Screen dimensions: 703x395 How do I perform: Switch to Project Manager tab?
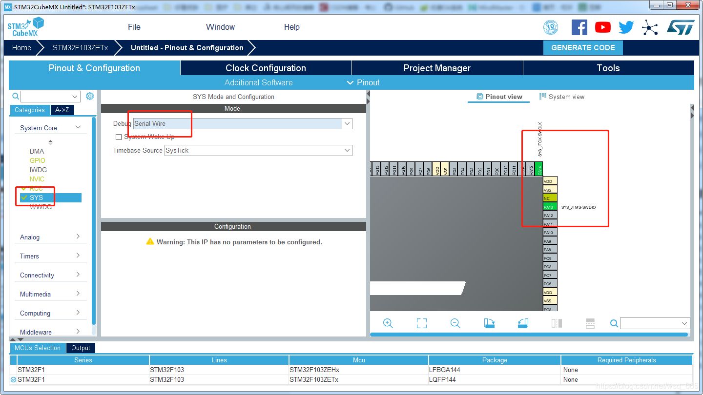pos(437,68)
